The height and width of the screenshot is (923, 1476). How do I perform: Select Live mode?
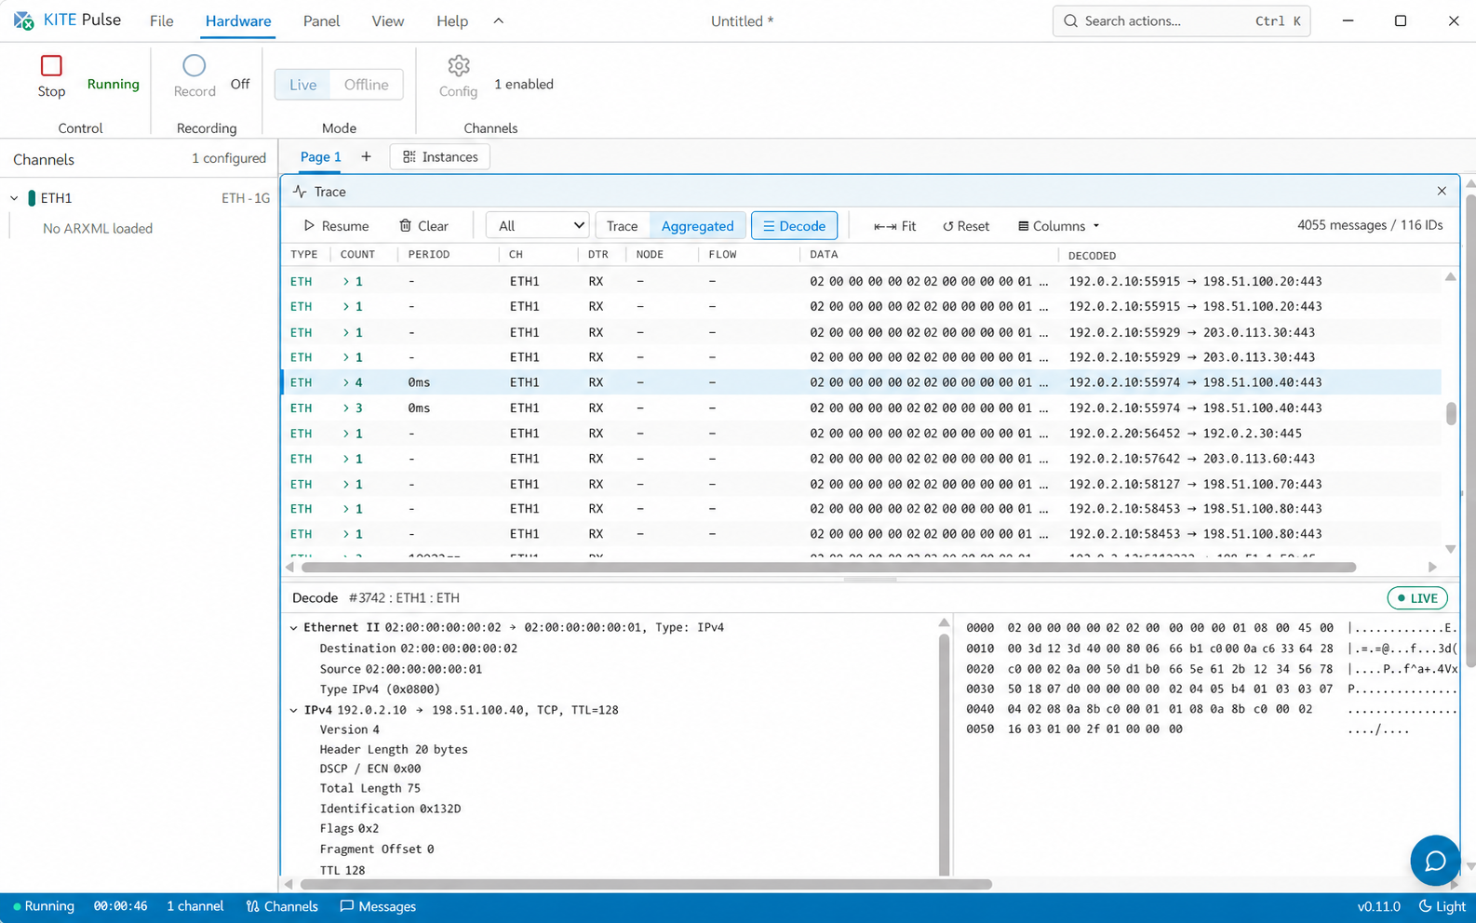point(302,84)
